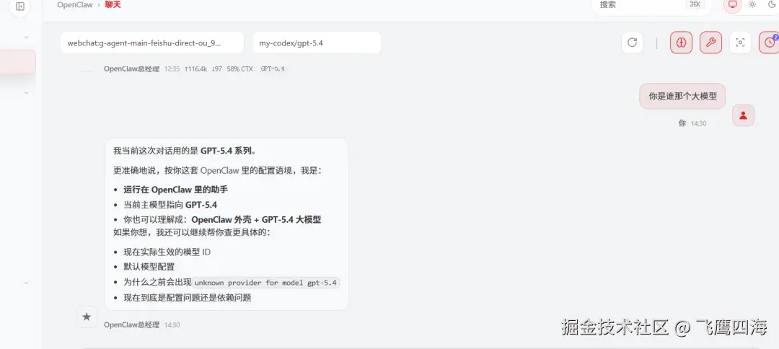Image resolution: width=779 pixels, height=349 pixels.
Task: Click the ↓97 output token count
Action: click(x=216, y=69)
